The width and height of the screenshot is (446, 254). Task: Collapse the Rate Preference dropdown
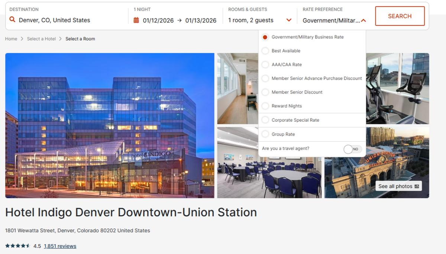point(363,20)
